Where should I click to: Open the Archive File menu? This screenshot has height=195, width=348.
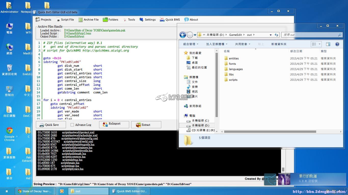coord(88,20)
